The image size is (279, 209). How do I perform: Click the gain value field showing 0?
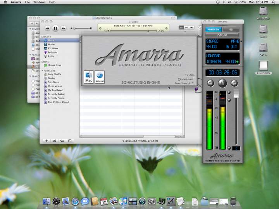(236, 148)
